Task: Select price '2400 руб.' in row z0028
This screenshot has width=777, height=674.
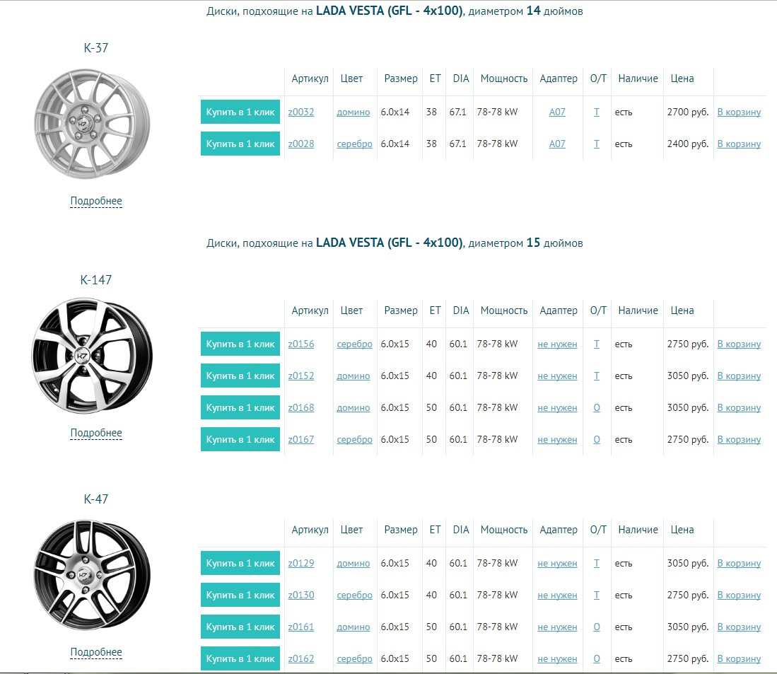Action: click(x=688, y=144)
